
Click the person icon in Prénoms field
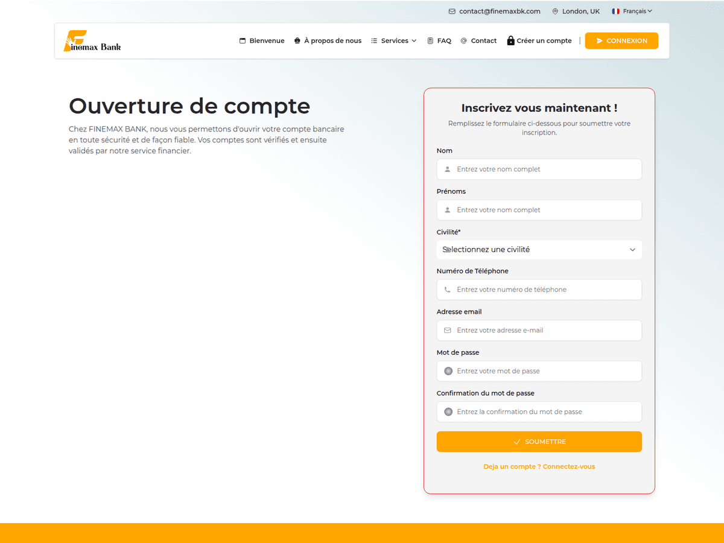[x=447, y=210]
